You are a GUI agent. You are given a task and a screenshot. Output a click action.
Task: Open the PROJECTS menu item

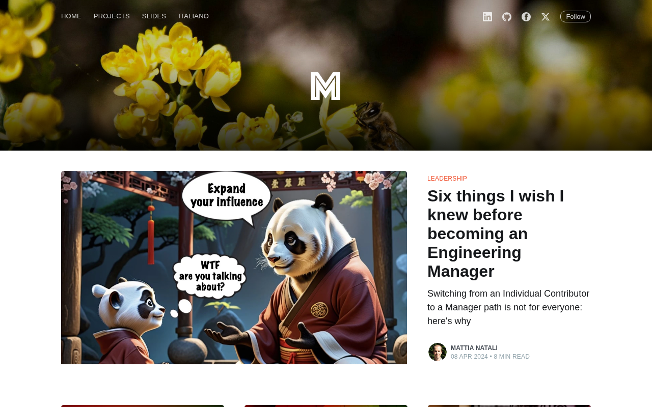click(x=112, y=16)
